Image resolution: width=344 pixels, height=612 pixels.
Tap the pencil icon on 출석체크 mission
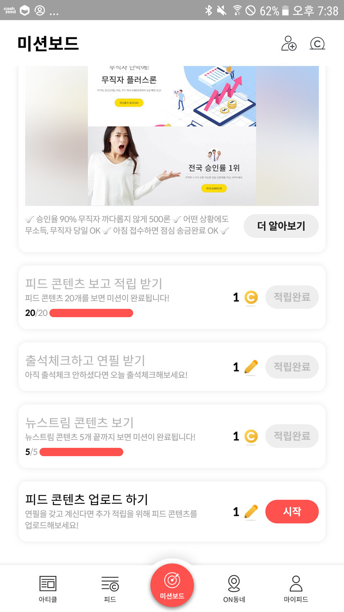pyautogui.click(x=251, y=367)
